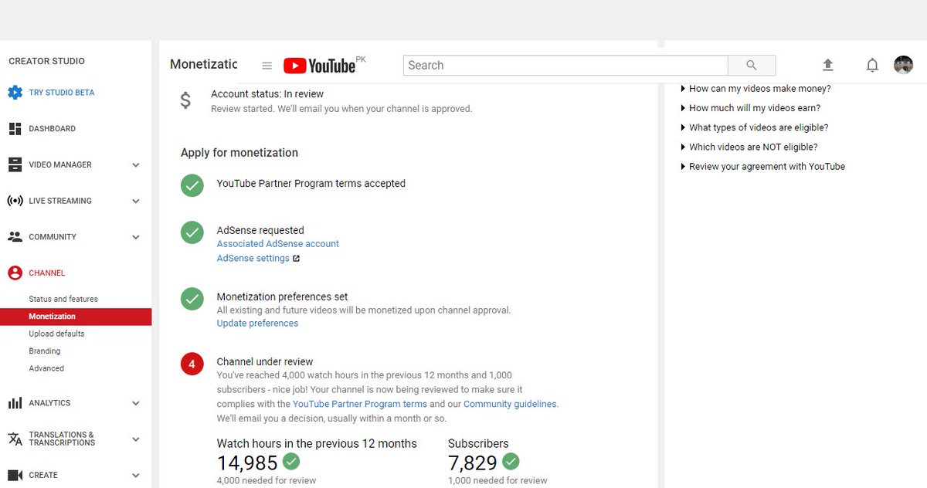
Task: Click the Live Streaming broadcast icon
Action: [15, 201]
